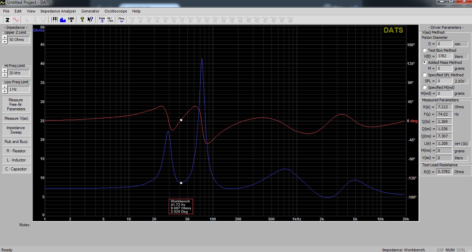Click the SPL value input field
The image size is (472, 252).
pos(444,81)
